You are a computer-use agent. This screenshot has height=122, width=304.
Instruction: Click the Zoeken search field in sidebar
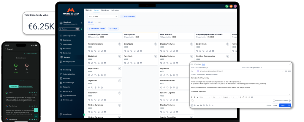point(68,29)
